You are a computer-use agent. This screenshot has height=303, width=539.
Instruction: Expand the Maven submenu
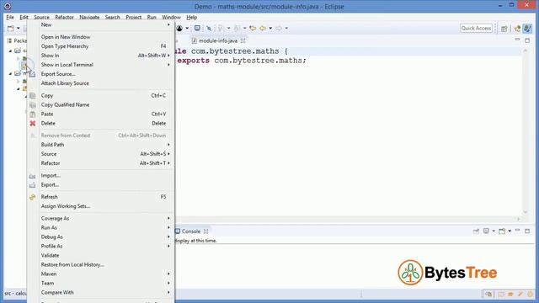click(101, 274)
